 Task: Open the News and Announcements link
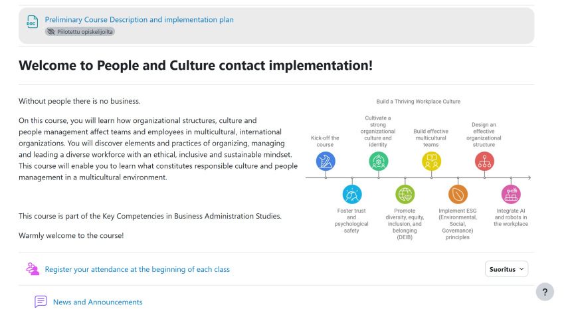98,302
